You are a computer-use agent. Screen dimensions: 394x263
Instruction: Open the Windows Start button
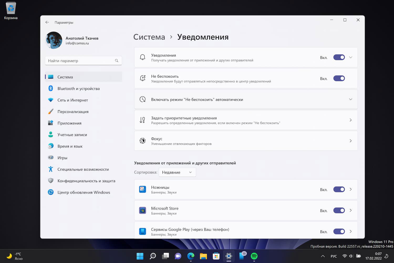[140, 256]
